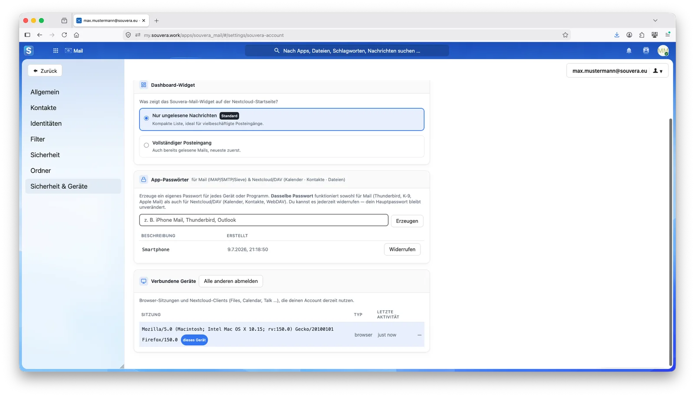Image resolution: width=695 pixels, height=397 pixels.
Task: Open the MM user avatar menu
Action: tap(663, 51)
